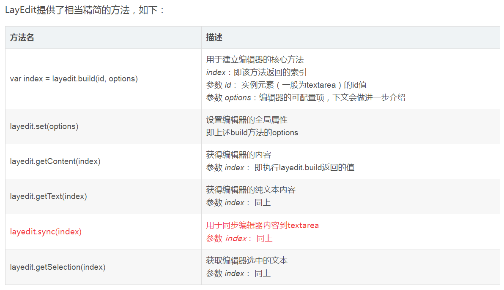Click the text 获取编辑器选中的文本

[x=247, y=260]
